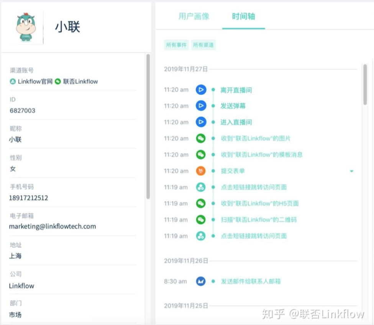Click the company value Linkflow
The height and width of the screenshot is (325, 374).
click(21, 286)
